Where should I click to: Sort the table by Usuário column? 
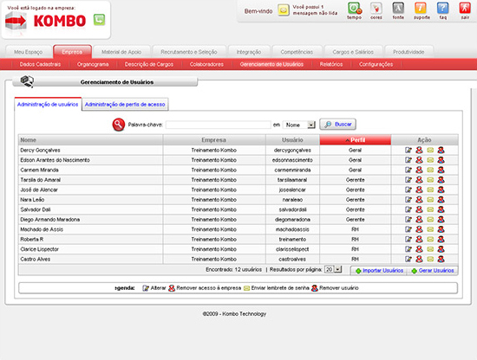click(x=292, y=140)
